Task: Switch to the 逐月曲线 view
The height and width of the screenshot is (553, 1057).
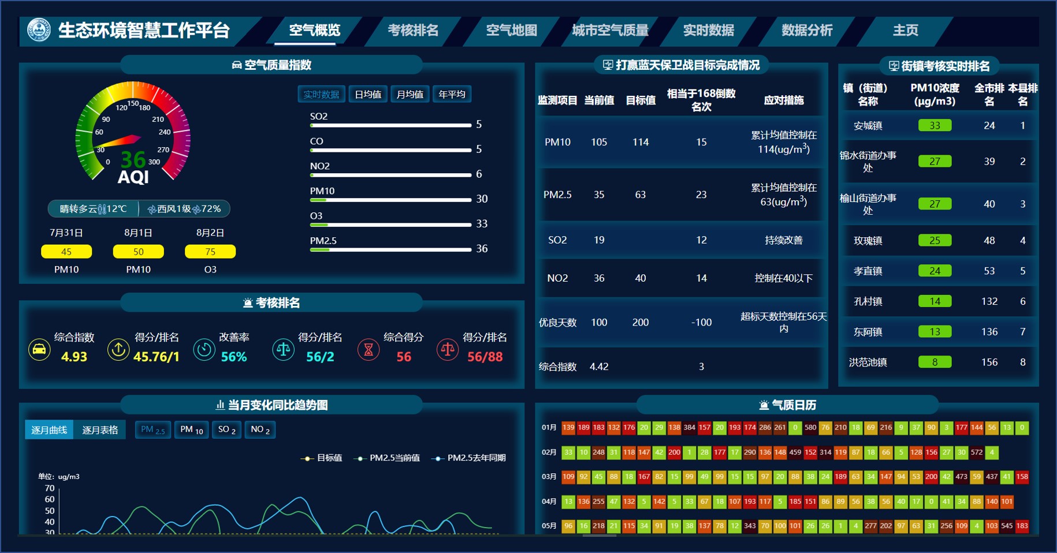Action: (x=49, y=429)
